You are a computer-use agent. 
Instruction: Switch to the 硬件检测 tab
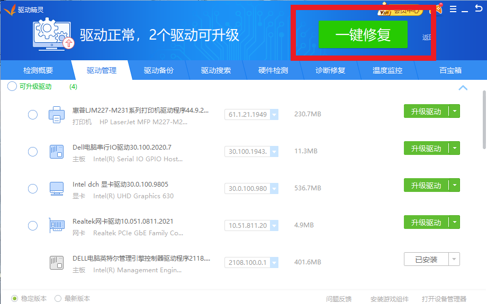coord(273,70)
